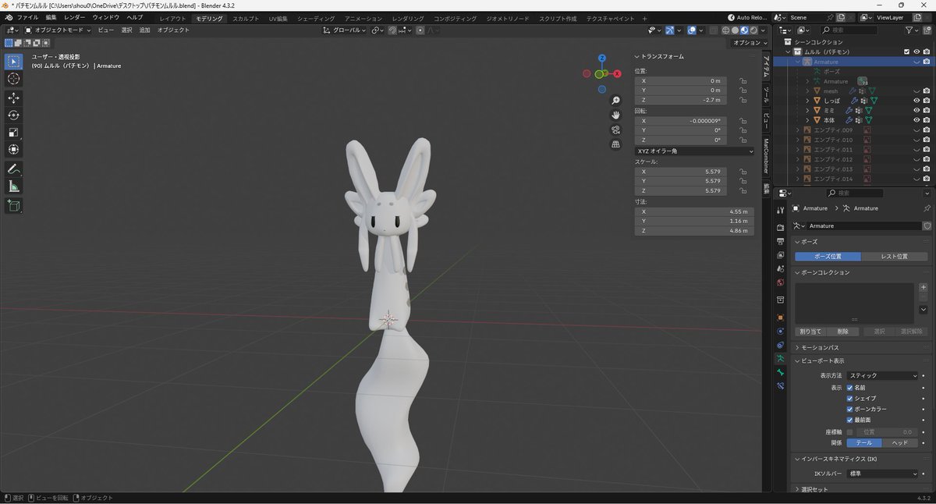Open the レンダー menu
This screenshot has height=504, width=936.
[75, 17]
